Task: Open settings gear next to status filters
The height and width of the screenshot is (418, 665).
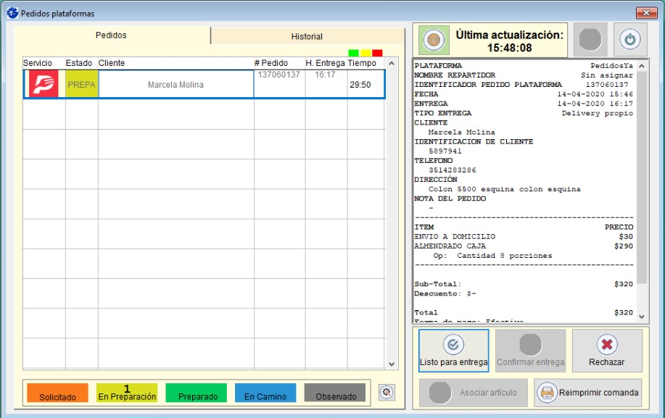Action: point(387,392)
